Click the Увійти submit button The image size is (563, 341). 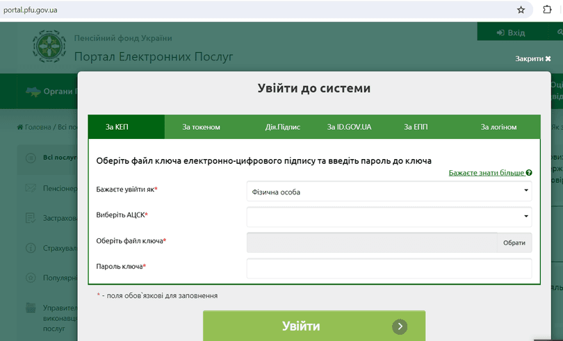point(314,326)
